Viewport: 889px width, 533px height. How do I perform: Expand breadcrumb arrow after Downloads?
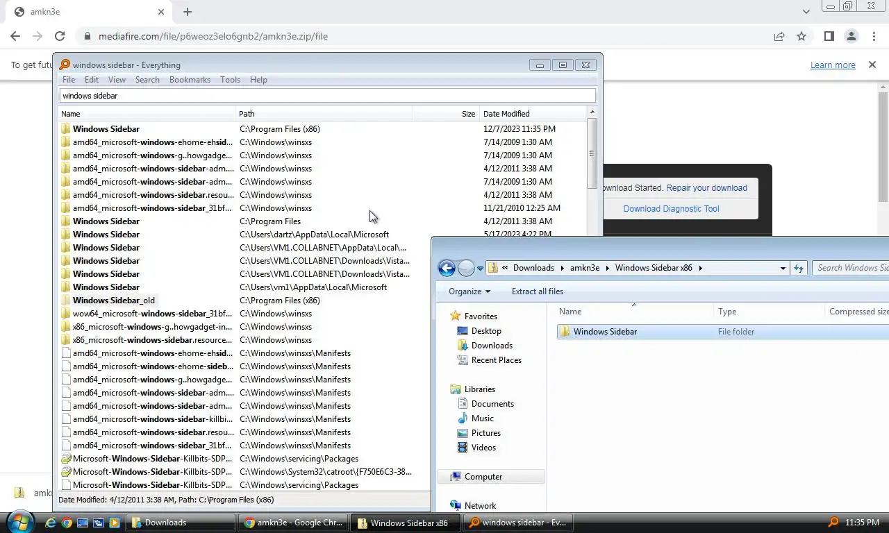click(x=562, y=268)
